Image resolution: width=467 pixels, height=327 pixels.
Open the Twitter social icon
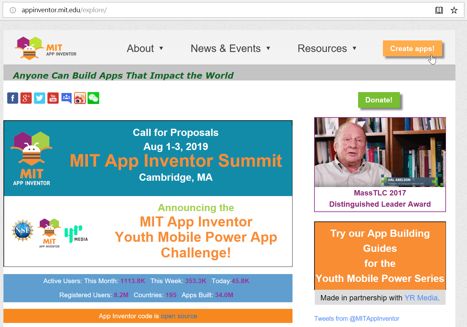point(40,98)
